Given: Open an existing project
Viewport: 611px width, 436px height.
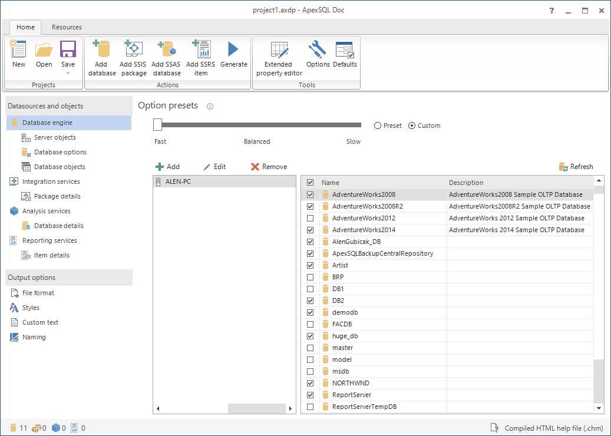Looking at the screenshot, I should pos(44,54).
